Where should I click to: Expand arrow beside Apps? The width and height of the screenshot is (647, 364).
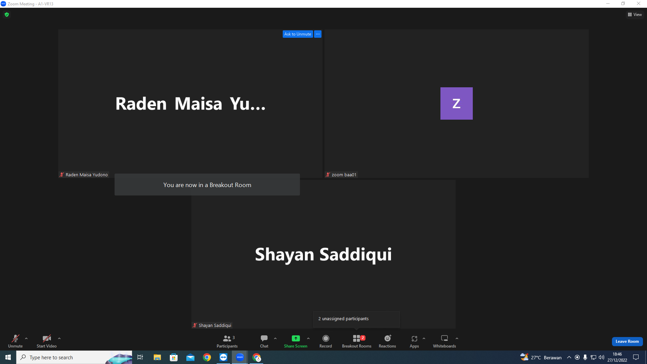(x=424, y=338)
